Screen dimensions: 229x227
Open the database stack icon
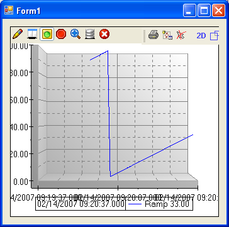tap(90, 34)
